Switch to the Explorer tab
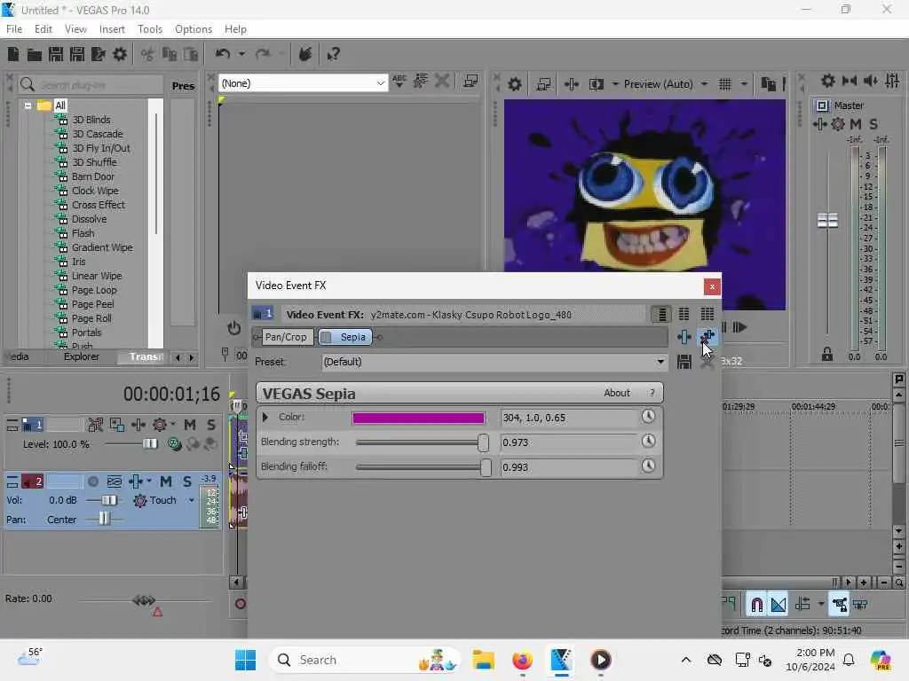This screenshot has height=681, width=909. pos(81,356)
